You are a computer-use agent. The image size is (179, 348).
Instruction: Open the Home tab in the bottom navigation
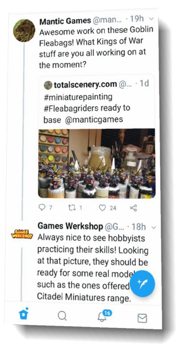[24, 314]
